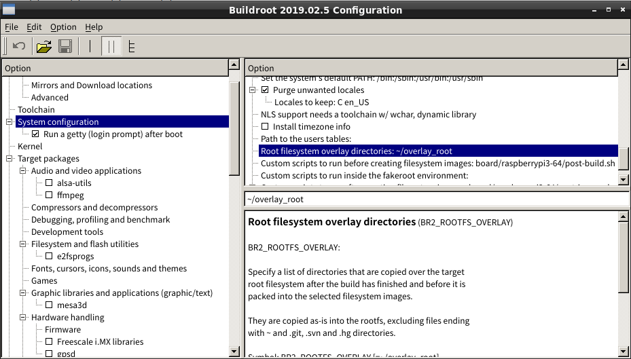Collapse the Hardware handling node
This screenshot has height=359, width=631.
click(x=23, y=317)
